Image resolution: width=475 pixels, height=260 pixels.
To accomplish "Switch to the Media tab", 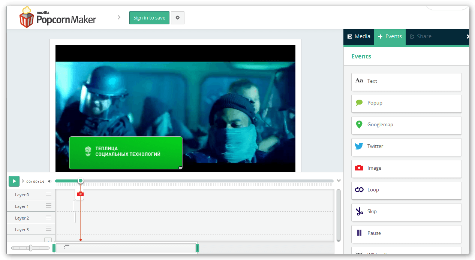I will pos(359,37).
